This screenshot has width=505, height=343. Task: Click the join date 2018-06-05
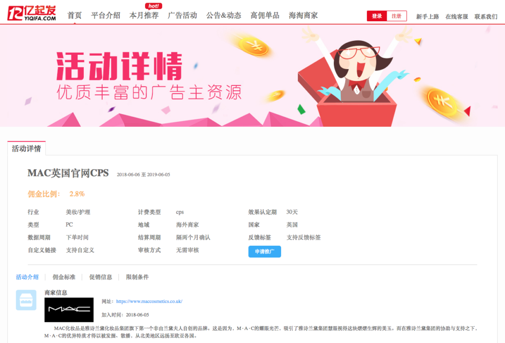coord(137,315)
